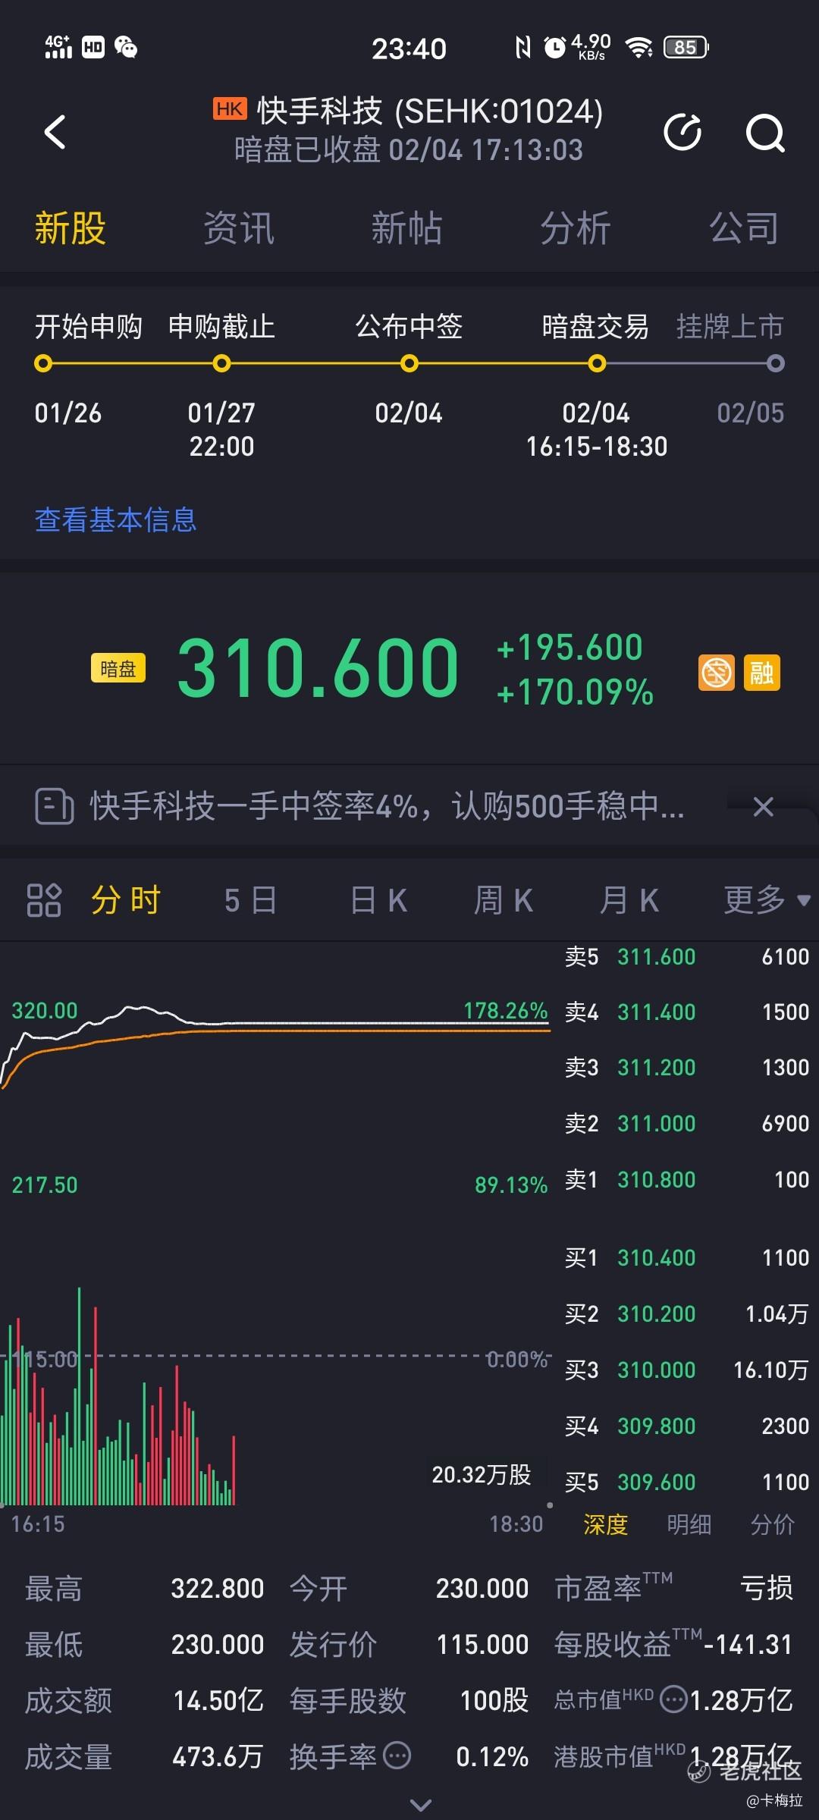
Task: Switch to the 资讯 tab
Action: point(238,228)
